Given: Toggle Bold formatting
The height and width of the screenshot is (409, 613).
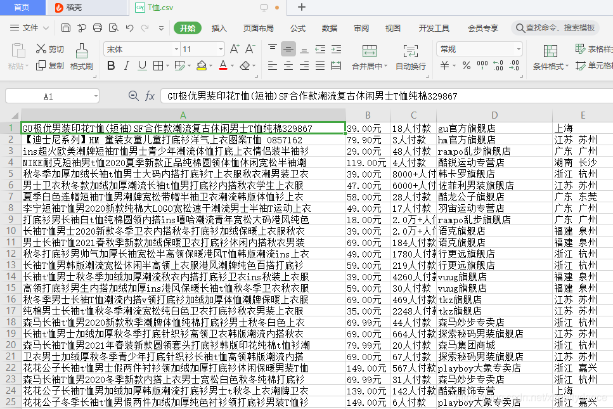Looking at the screenshot, I should click(x=111, y=65).
